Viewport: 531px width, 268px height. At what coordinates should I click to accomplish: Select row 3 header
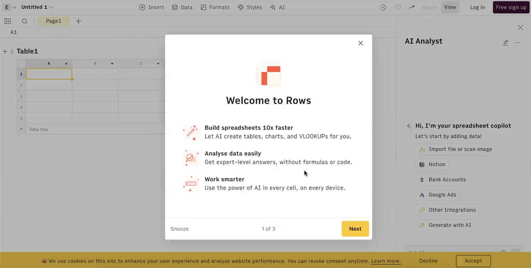[21, 96]
